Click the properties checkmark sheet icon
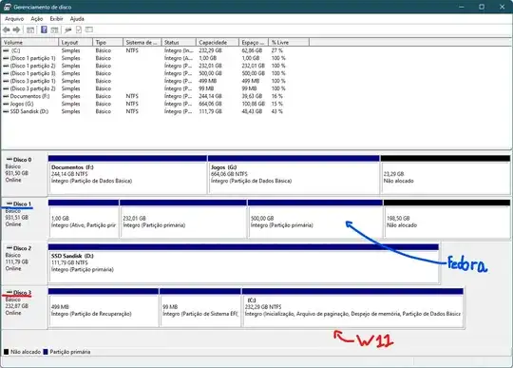Screen dimensions: 513x368 (x=79, y=29)
